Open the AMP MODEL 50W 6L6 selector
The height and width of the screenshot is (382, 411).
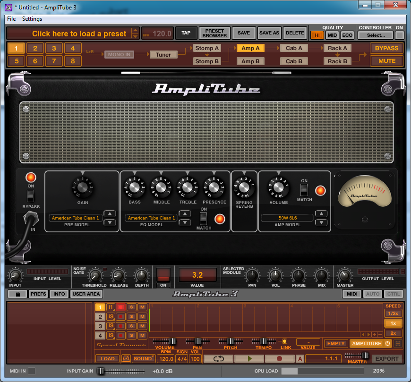pyautogui.click(x=288, y=218)
